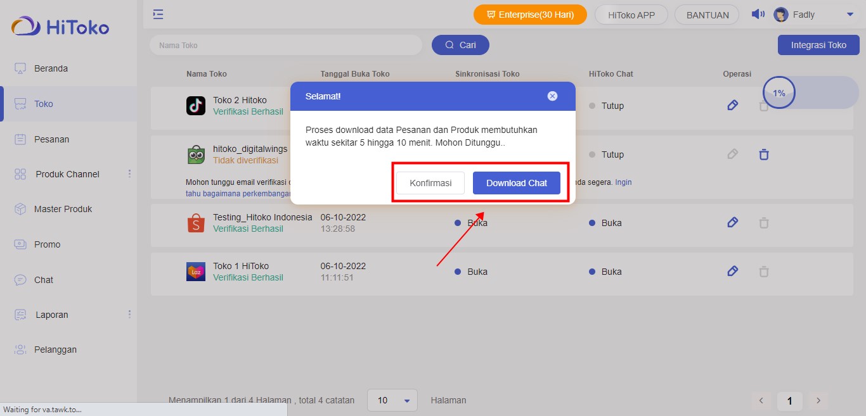Click Tanggal Buka Toko column header

point(355,74)
